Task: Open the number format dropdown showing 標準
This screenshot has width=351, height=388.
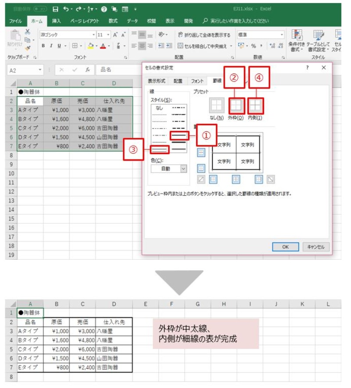Action: coord(282,35)
